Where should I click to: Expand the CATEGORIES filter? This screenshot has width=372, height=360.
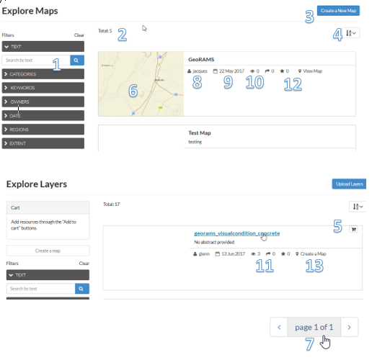pyautogui.click(x=43, y=74)
